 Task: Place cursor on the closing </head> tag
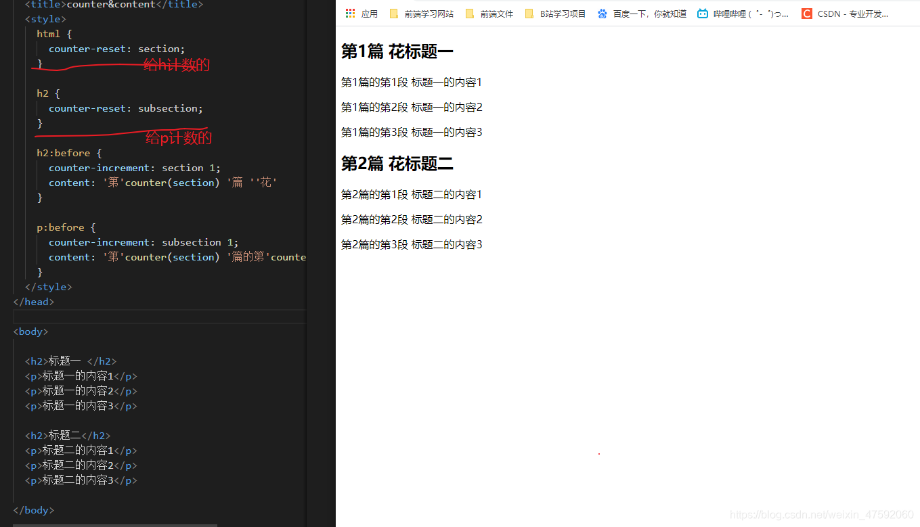34,302
